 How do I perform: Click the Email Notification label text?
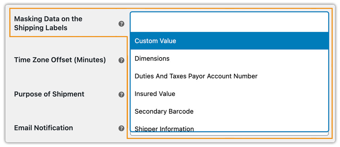pyautogui.click(x=44, y=128)
